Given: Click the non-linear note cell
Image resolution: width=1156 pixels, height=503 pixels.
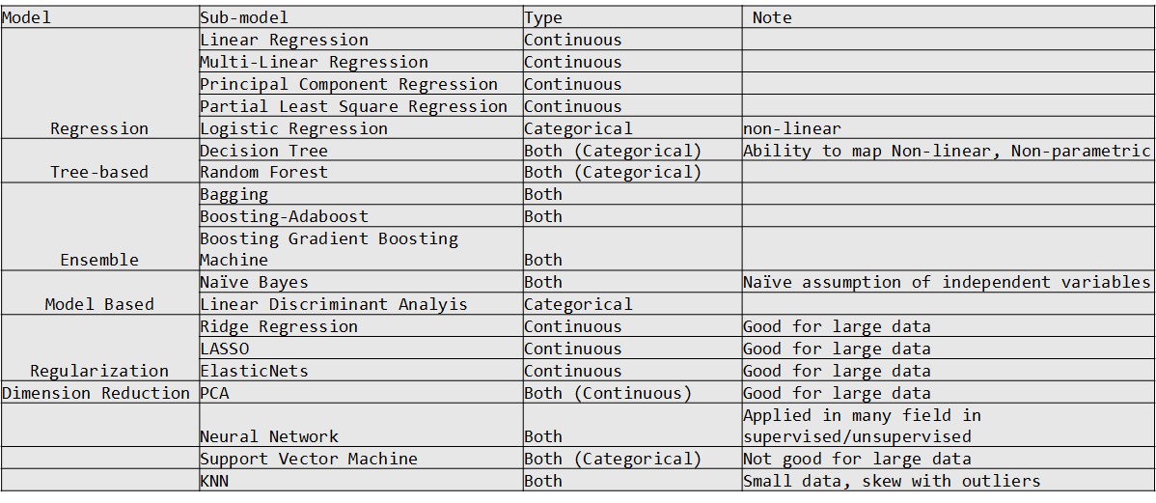Looking at the screenshot, I should click(x=949, y=128).
